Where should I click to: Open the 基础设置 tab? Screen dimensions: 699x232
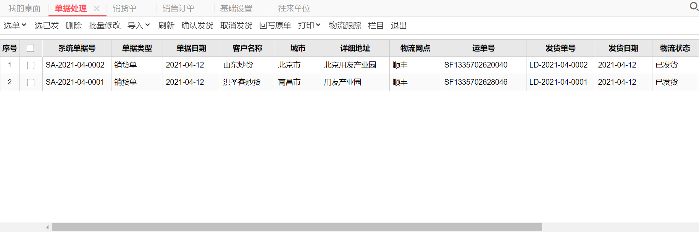236,8
